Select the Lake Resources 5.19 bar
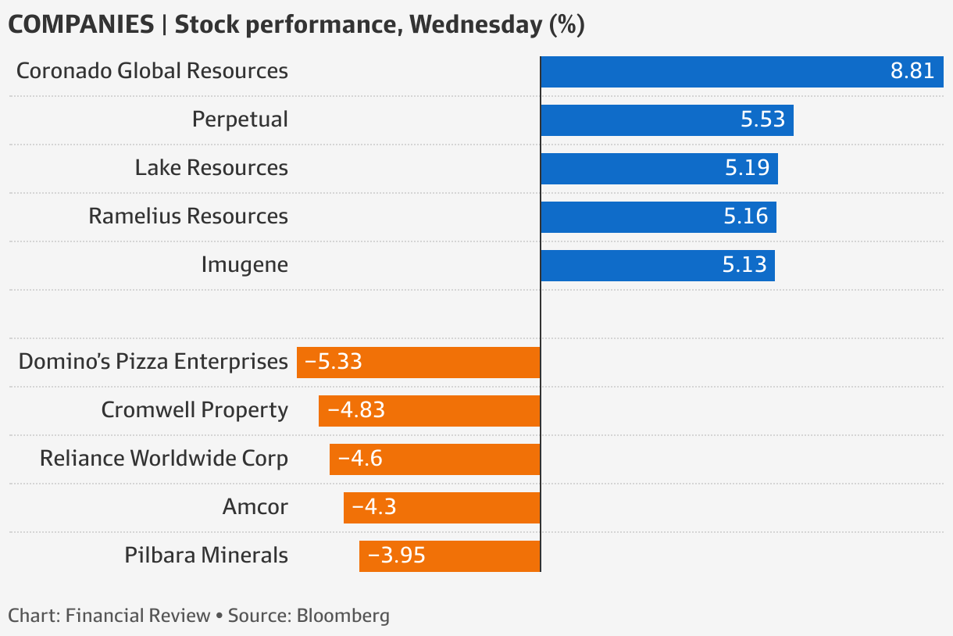Image resolution: width=953 pixels, height=636 pixels. [x=659, y=169]
